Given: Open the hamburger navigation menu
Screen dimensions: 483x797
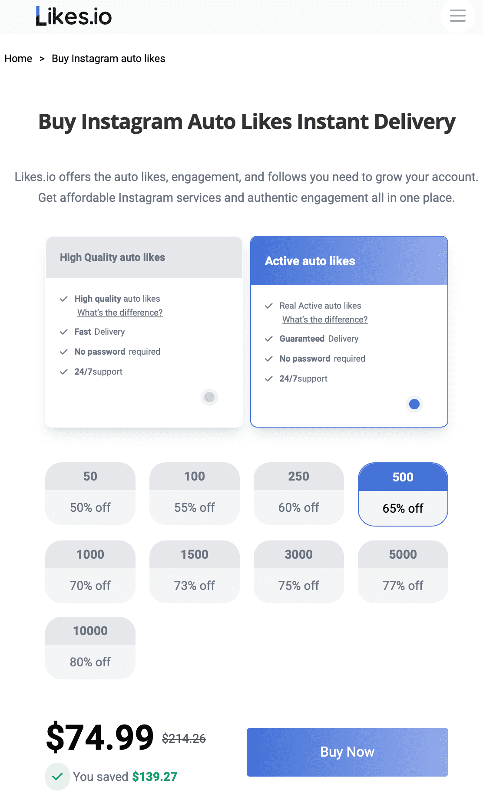Looking at the screenshot, I should 457,16.
